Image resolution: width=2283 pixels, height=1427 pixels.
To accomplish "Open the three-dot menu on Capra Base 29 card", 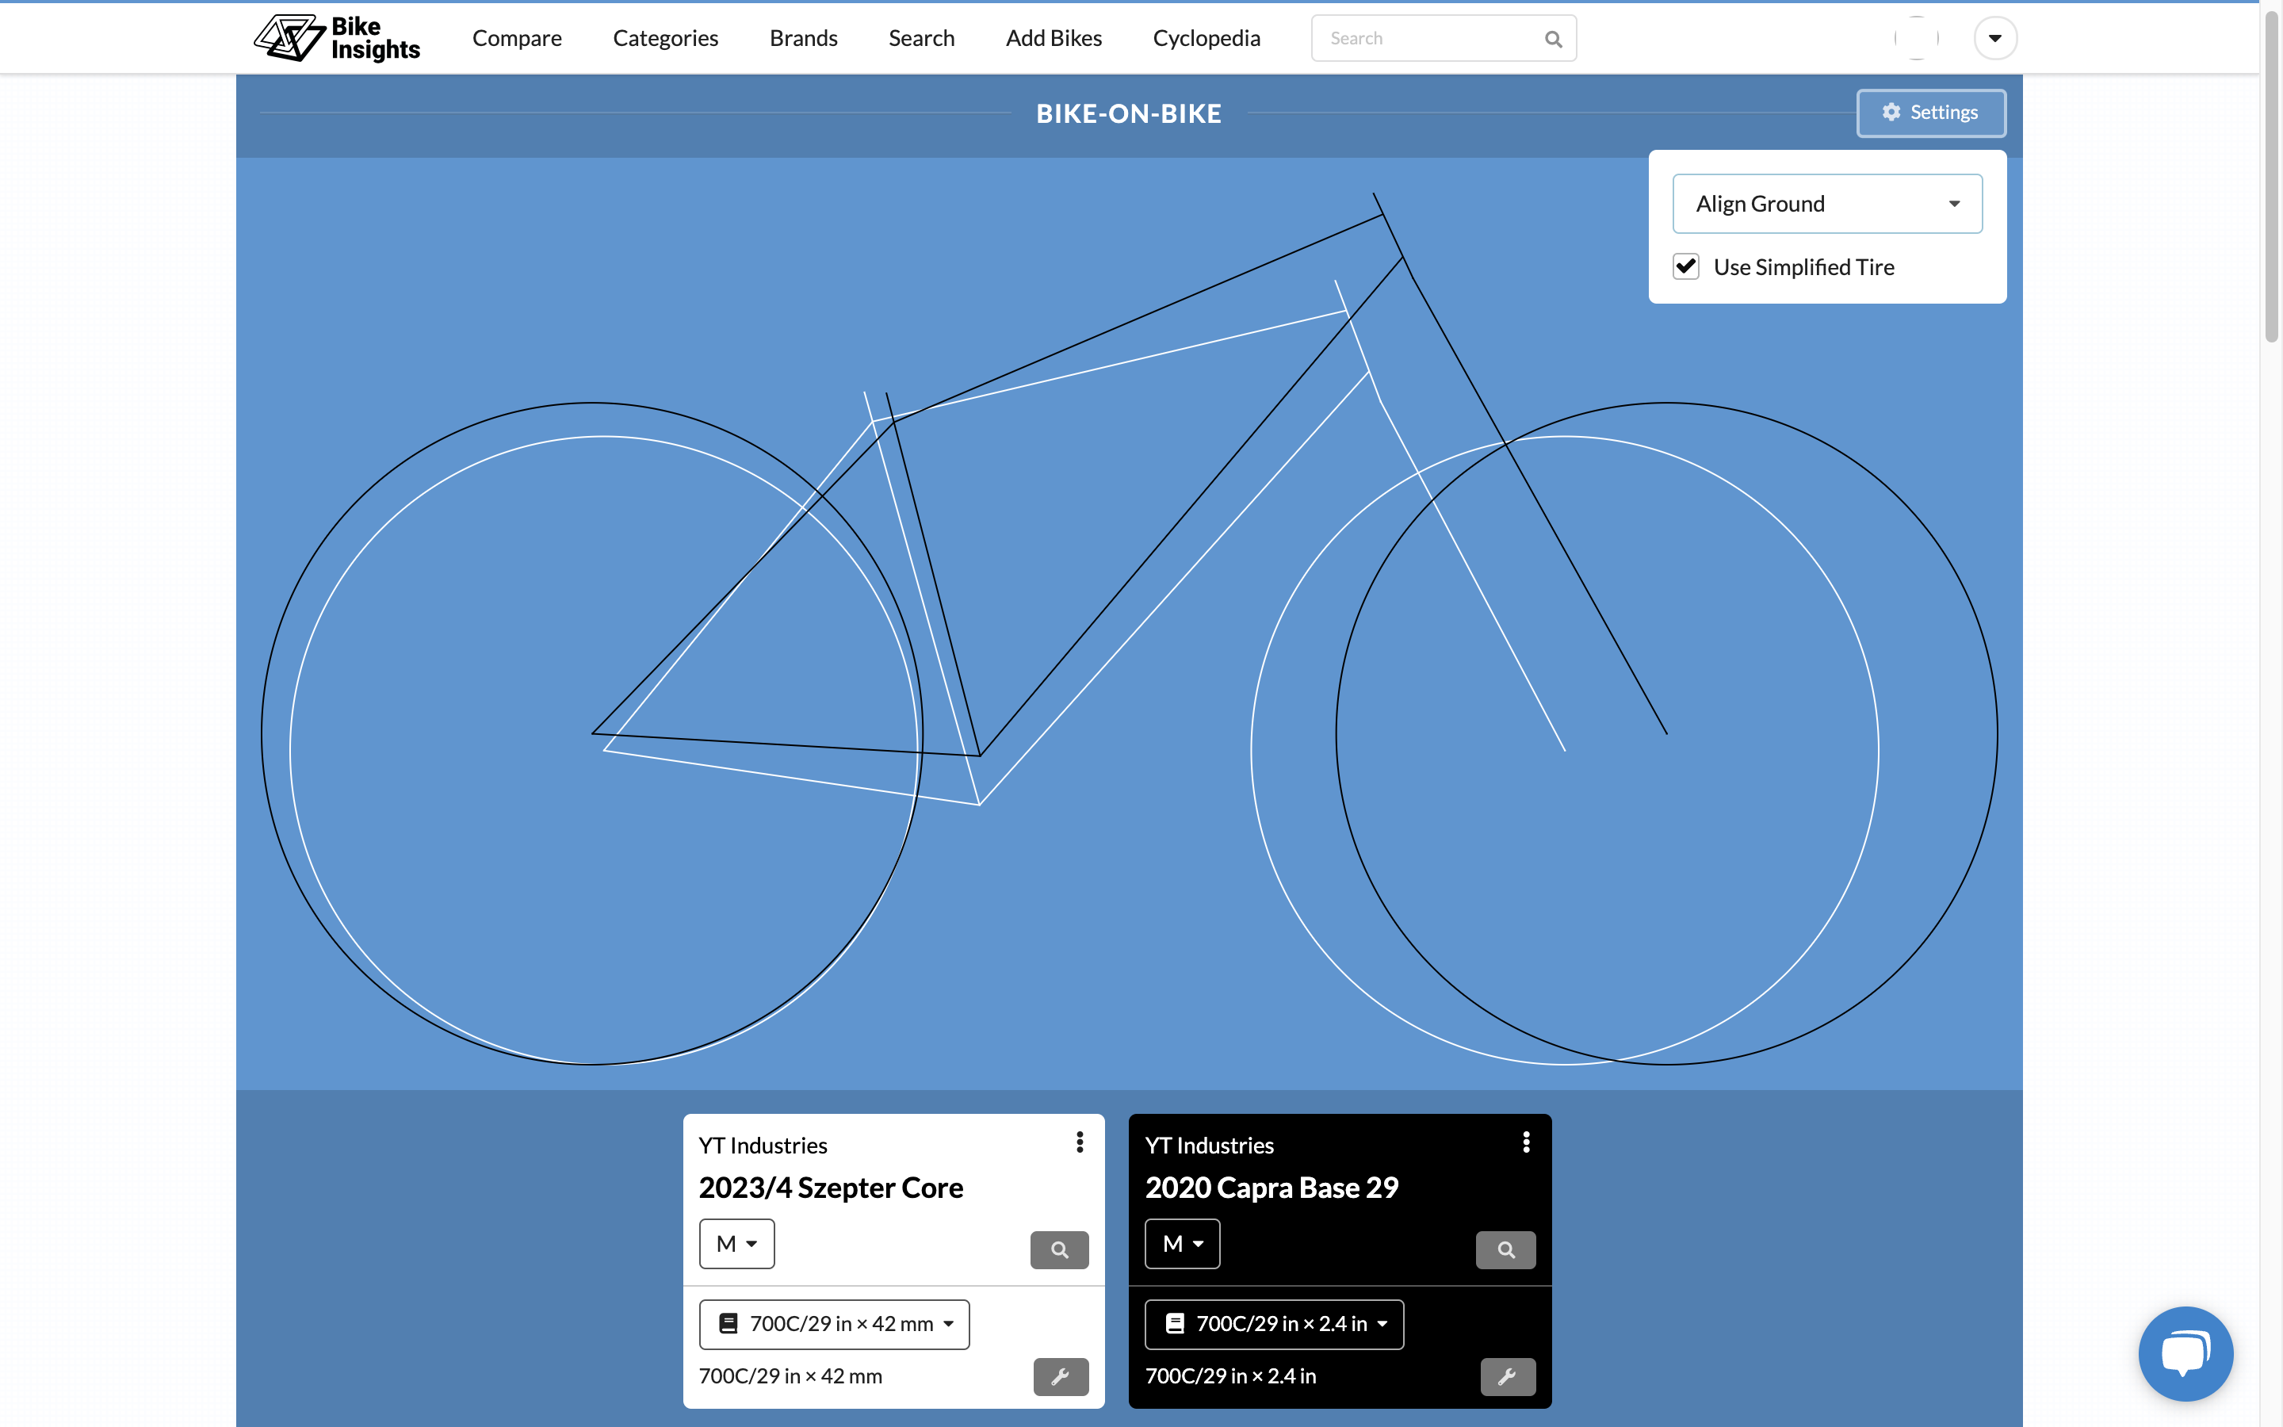I will [1525, 1142].
